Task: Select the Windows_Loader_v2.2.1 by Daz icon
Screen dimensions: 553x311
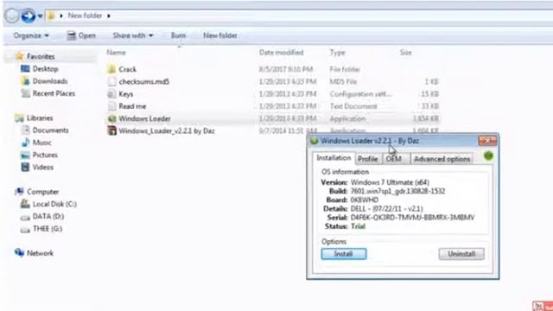Action: tap(111, 130)
